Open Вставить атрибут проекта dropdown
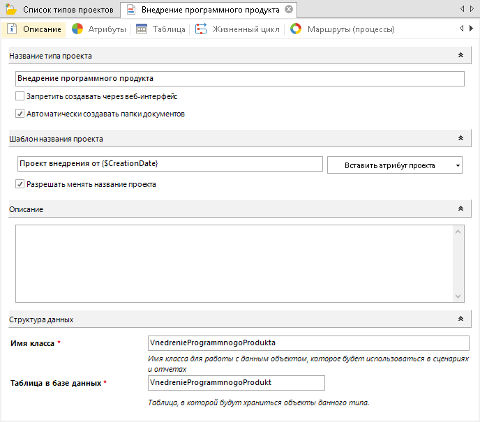The width and height of the screenshot is (480, 422). [394, 165]
